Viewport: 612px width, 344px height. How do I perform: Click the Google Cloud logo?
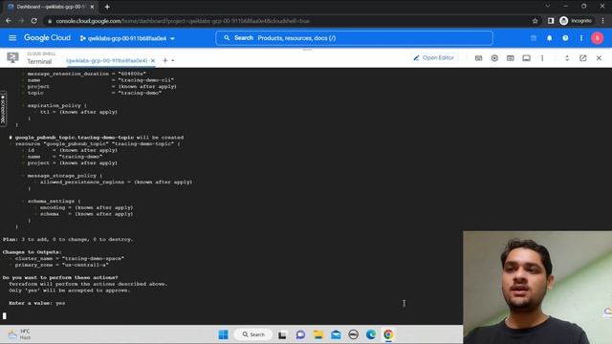pyautogui.click(x=47, y=38)
